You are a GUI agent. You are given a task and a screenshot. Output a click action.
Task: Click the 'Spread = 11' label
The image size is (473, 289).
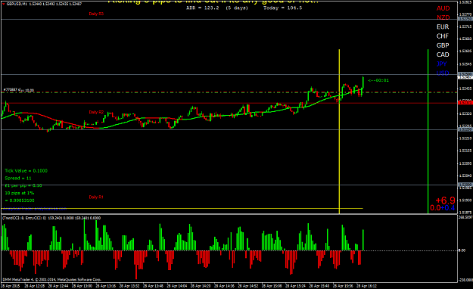[x=18, y=179]
